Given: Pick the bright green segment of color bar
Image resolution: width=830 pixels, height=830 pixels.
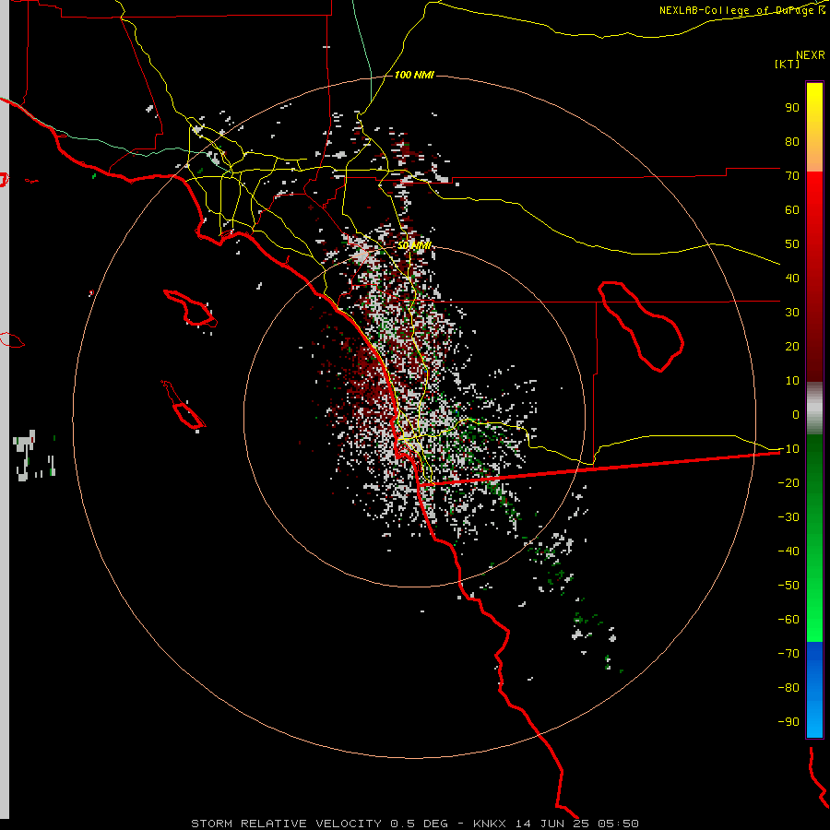Looking at the screenshot, I should [x=814, y=539].
